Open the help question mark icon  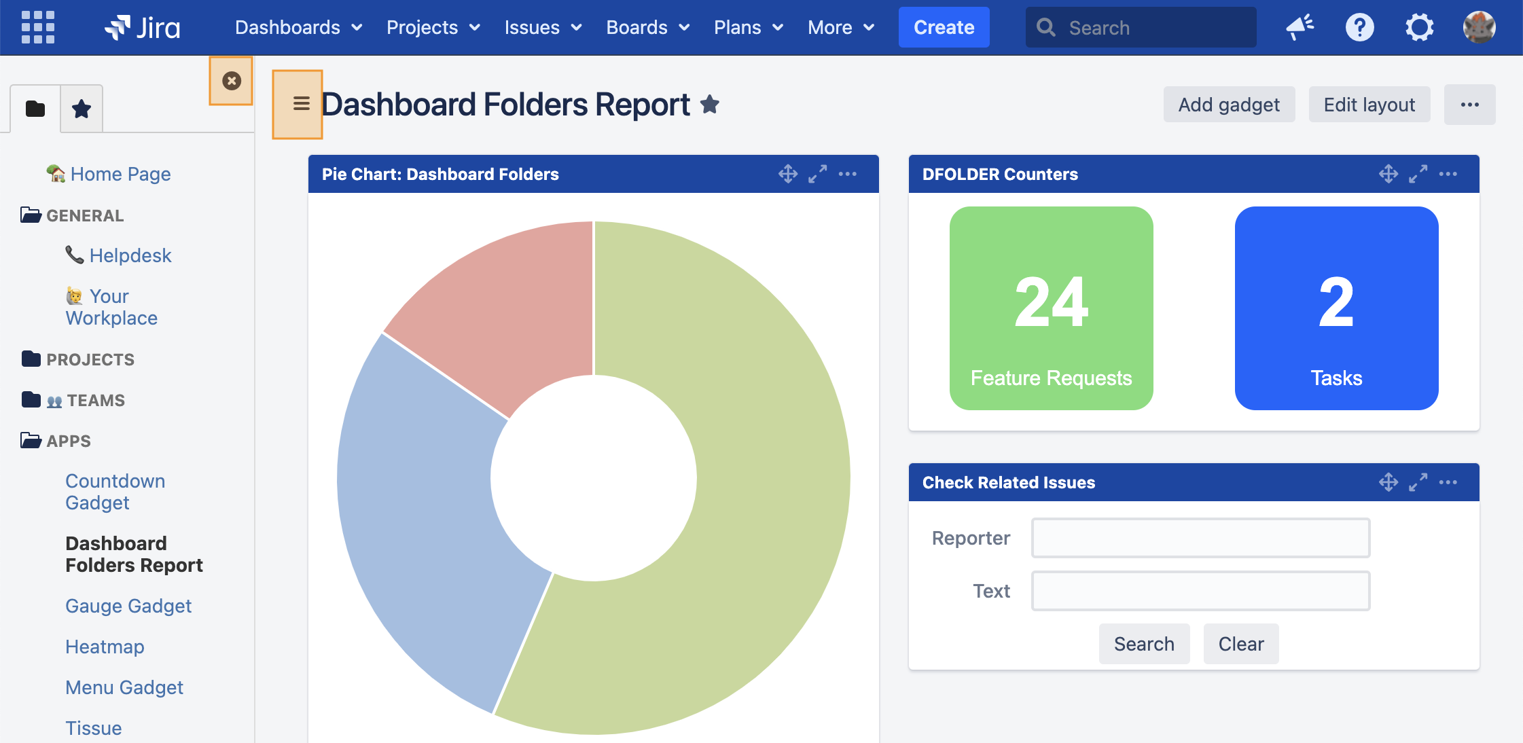pyautogui.click(x=1359, y=27)
